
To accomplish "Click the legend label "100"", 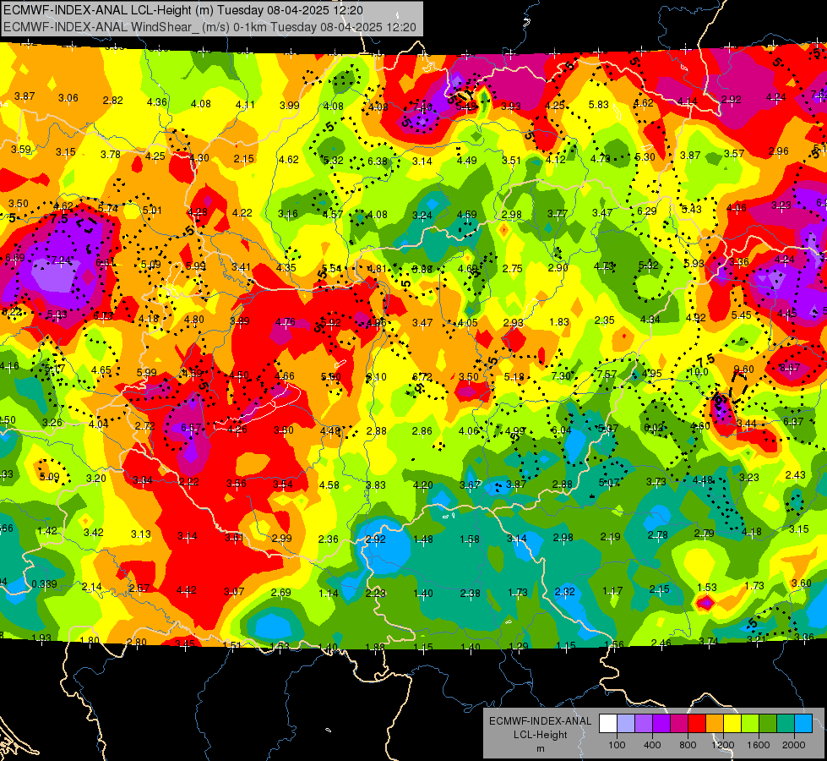I will pos(617,745).
